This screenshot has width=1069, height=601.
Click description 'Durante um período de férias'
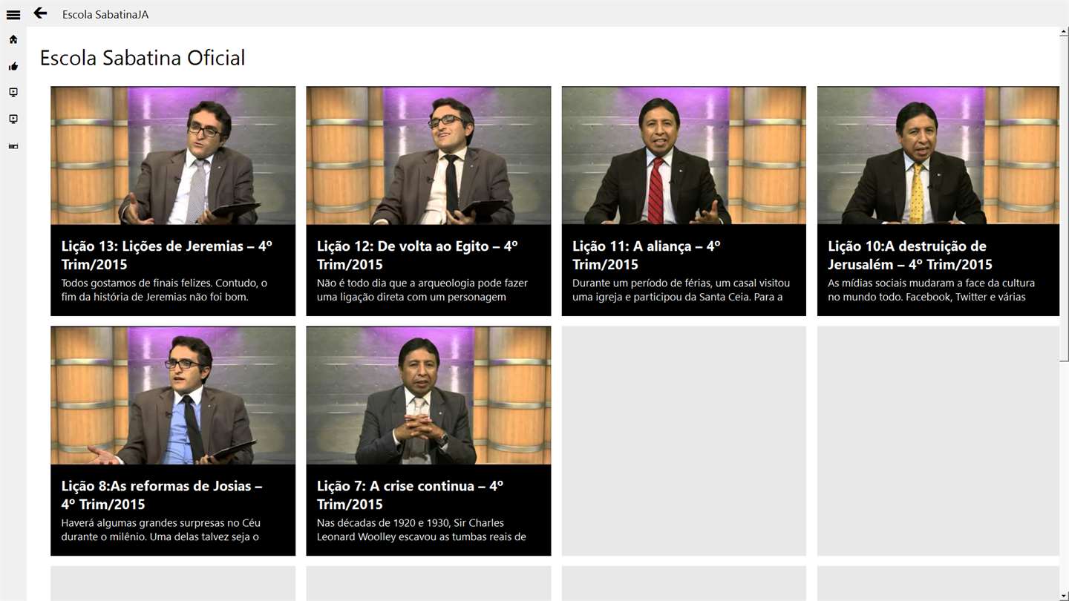(x=681, y=290)
